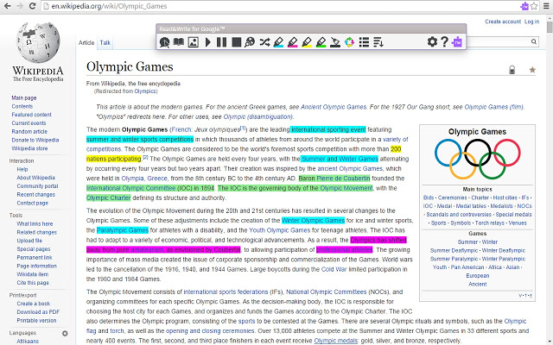Open the Wikipedia store link
Image resolution: width=553 pixels, height=345 pixels.
click(x=29, y=148)
